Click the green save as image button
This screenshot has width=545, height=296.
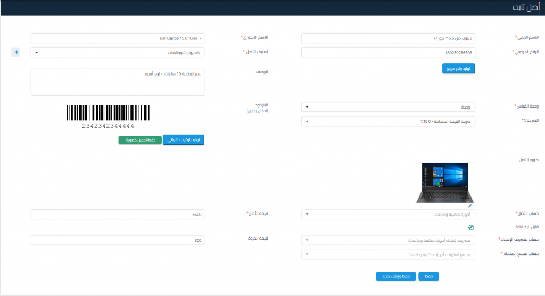coord(139,140)
